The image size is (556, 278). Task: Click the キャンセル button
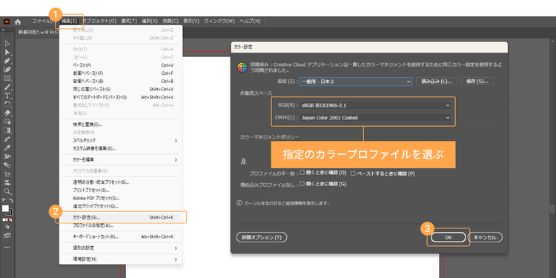(x=485, y=237)
